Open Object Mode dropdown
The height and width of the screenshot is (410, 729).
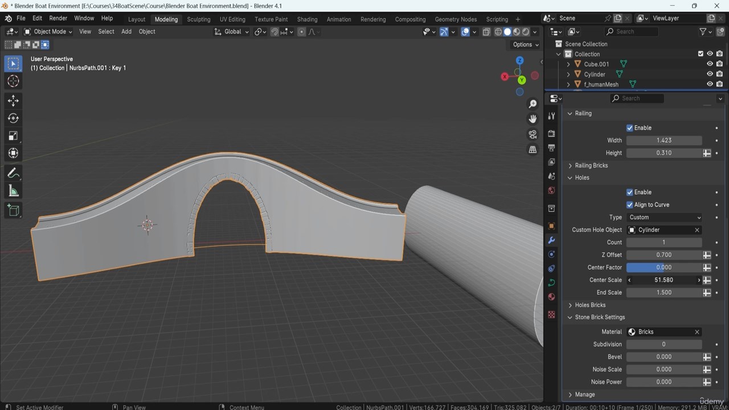pos(48,32)
